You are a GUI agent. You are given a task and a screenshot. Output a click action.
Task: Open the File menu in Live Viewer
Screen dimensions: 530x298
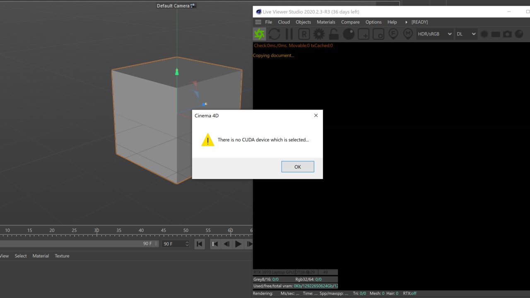click(269, 22)
